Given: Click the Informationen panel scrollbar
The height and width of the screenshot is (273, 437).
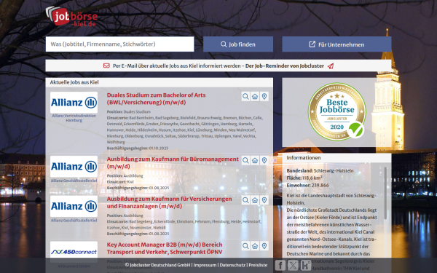Looking at the screenshot, I should [385, 193].
